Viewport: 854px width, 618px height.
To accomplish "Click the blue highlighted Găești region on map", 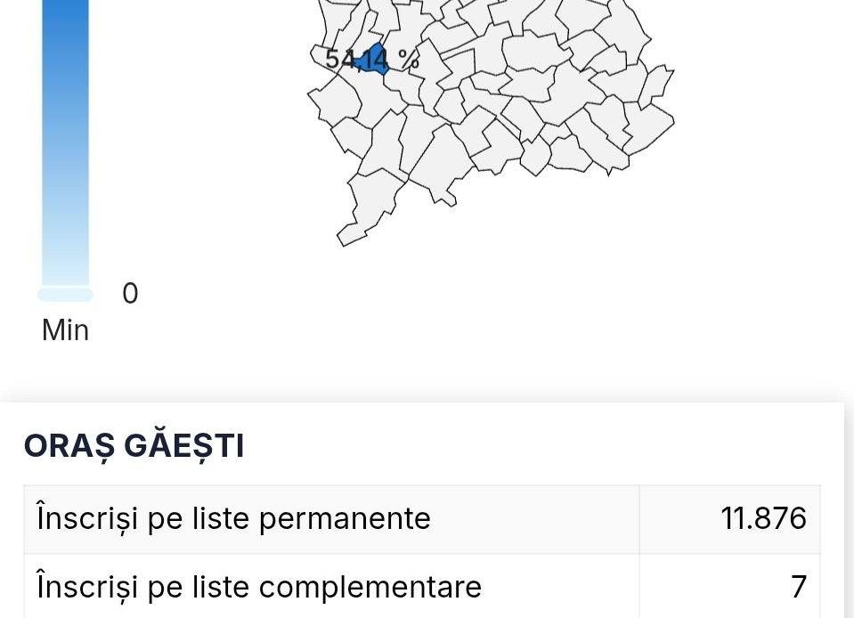I will 374,59.
